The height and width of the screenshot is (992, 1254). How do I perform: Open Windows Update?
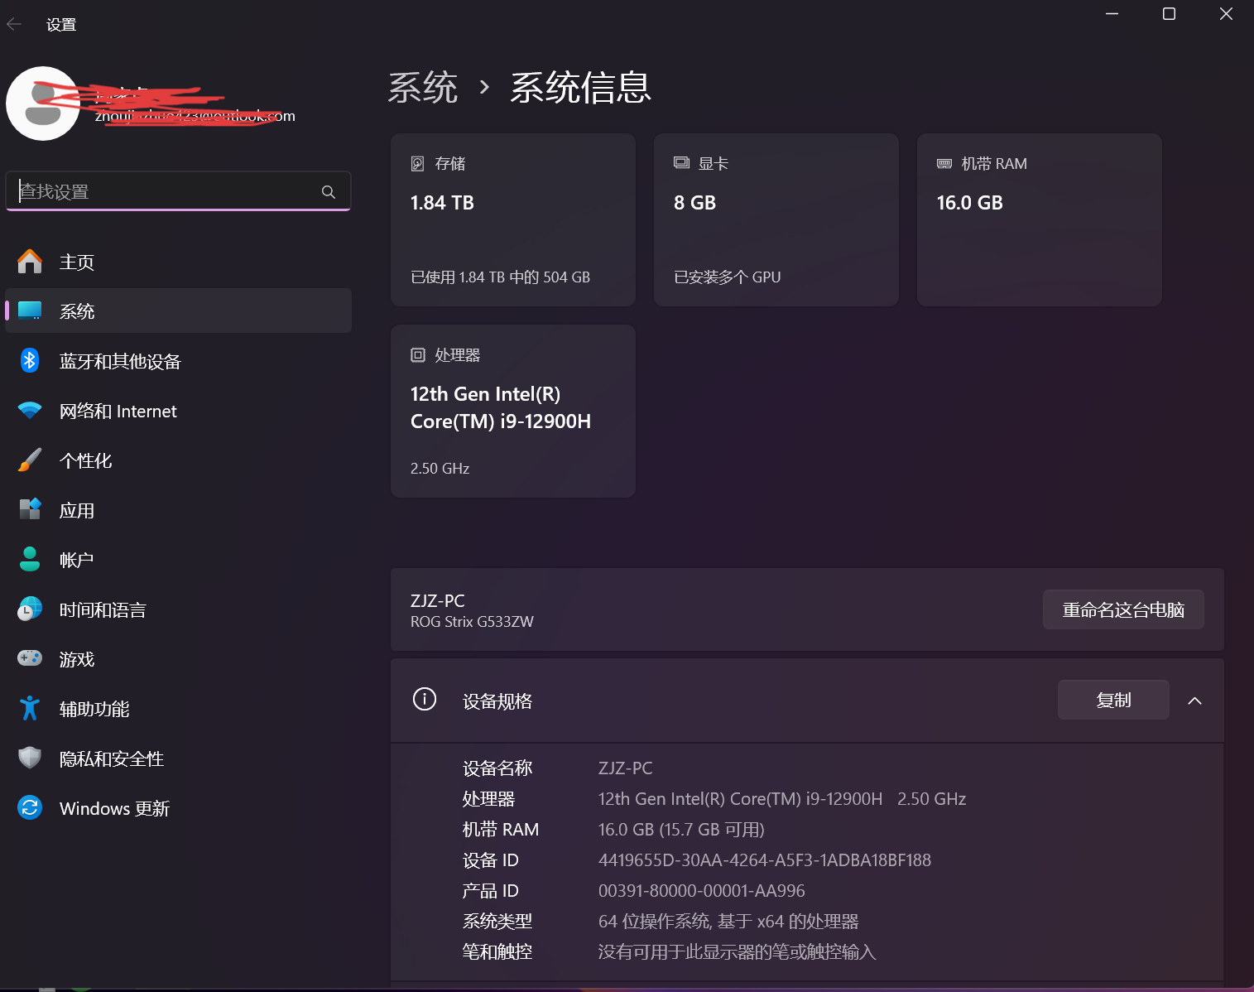pyautogui.click(x=113, y=807)
